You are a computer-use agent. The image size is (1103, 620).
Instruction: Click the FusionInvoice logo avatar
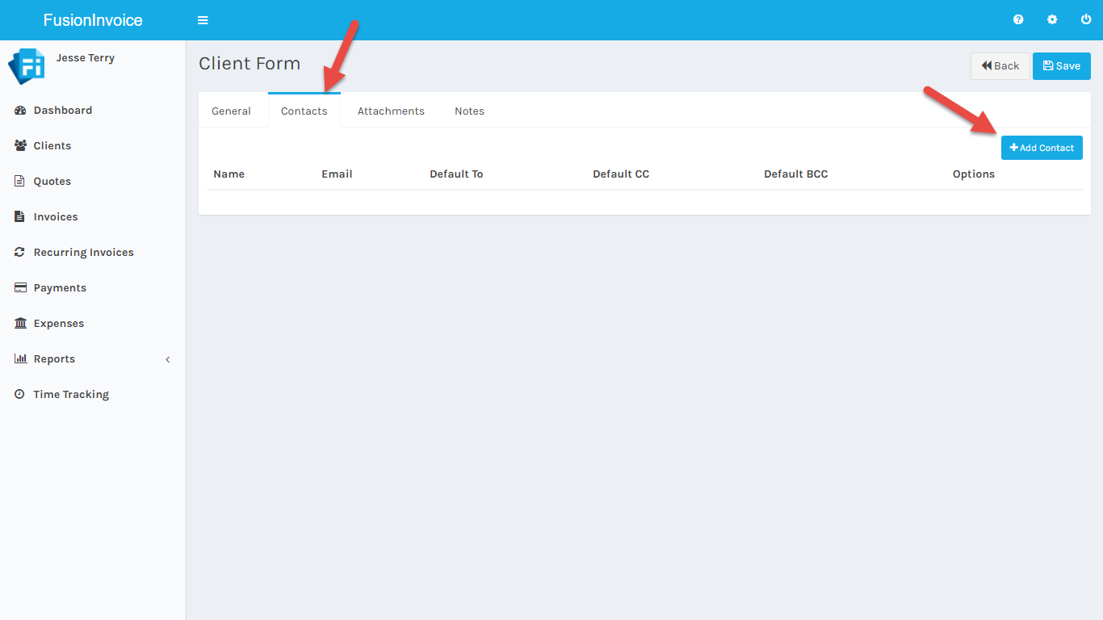[x=27, y=66]
